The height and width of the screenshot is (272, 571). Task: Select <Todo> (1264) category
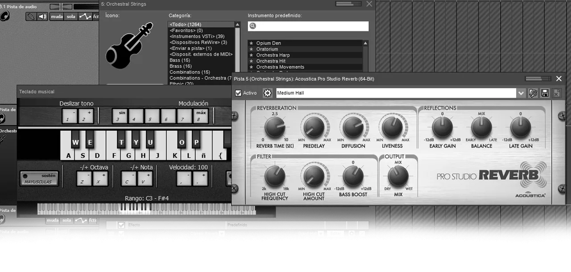click(x=201, y=24)
